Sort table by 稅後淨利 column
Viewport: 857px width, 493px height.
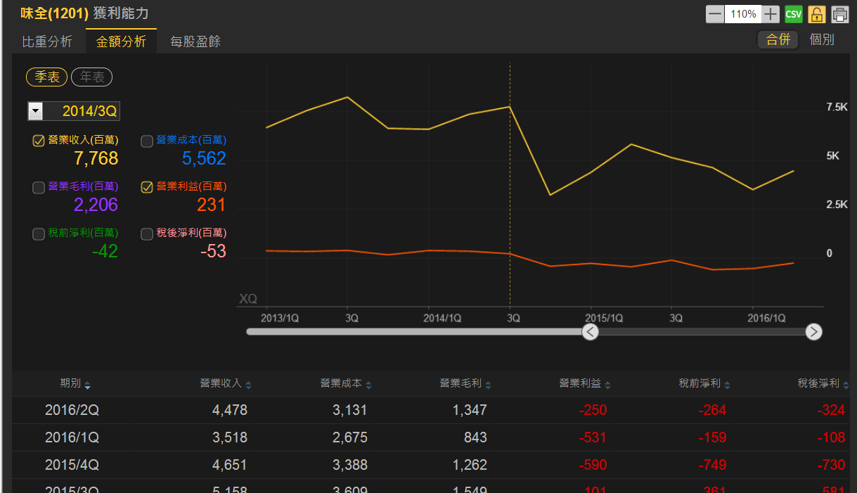click(x=846, y=385)
